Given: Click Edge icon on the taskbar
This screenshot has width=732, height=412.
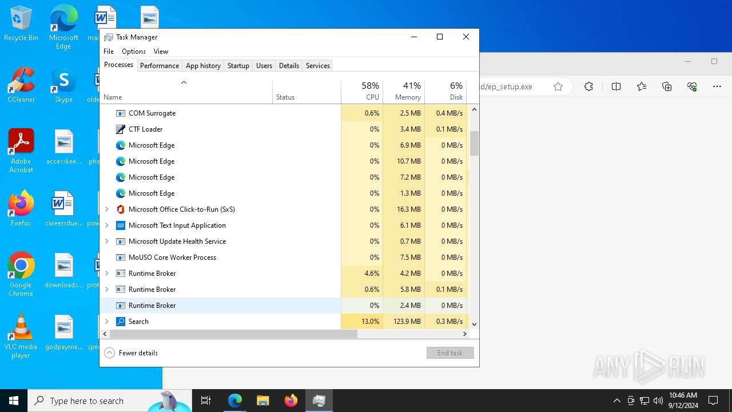Looking at the screenshot, I should pyautogui.click(x=235, y=401).
